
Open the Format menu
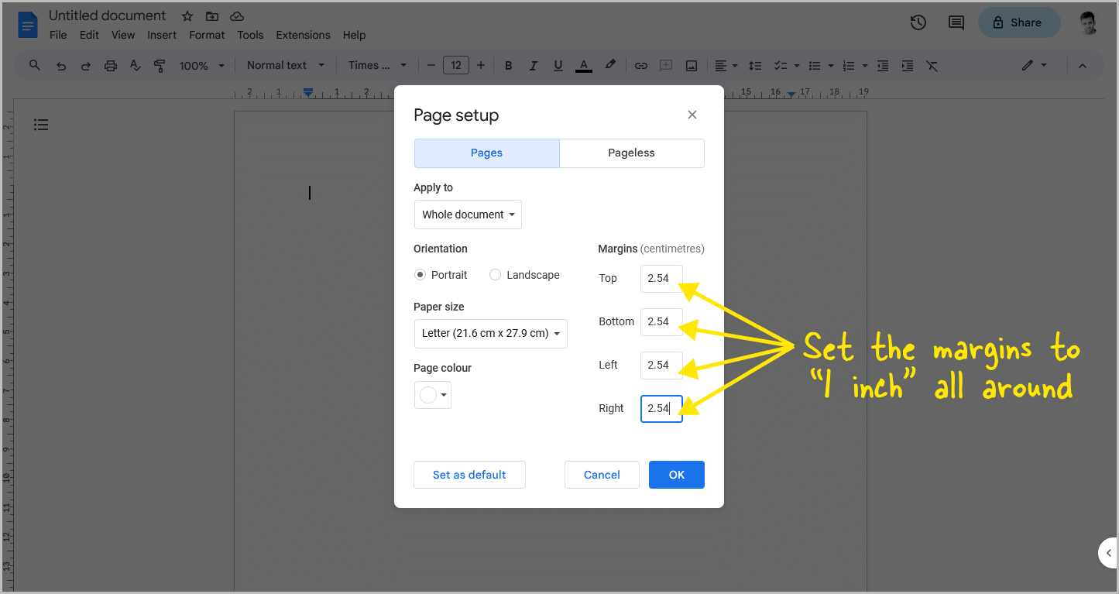click(x=206, y=35)
